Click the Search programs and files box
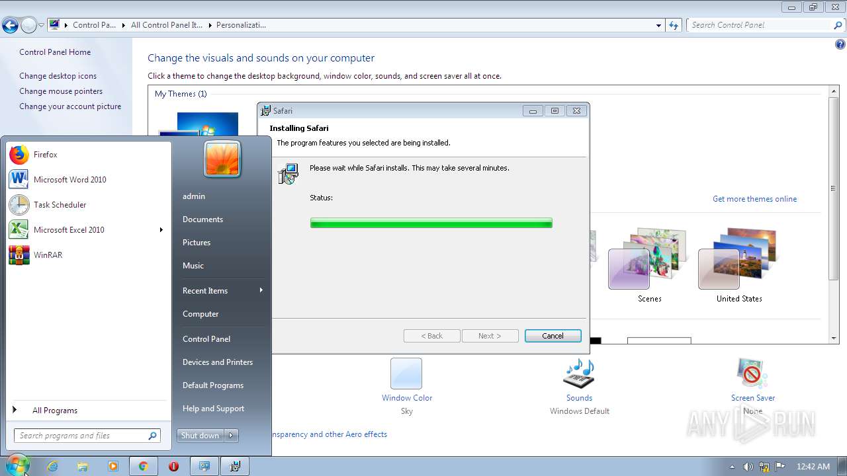 (87, 436)
